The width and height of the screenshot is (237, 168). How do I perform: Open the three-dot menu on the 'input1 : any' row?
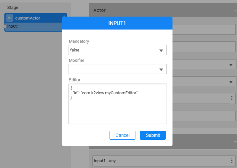pos(232,161)
